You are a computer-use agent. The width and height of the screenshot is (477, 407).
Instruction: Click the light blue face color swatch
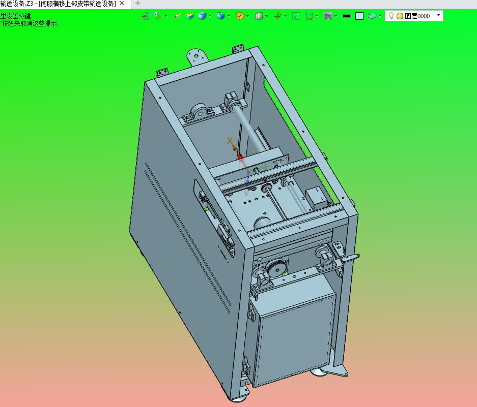tap(359, 16)
